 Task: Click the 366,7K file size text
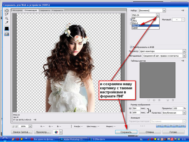tap(16, 117)
